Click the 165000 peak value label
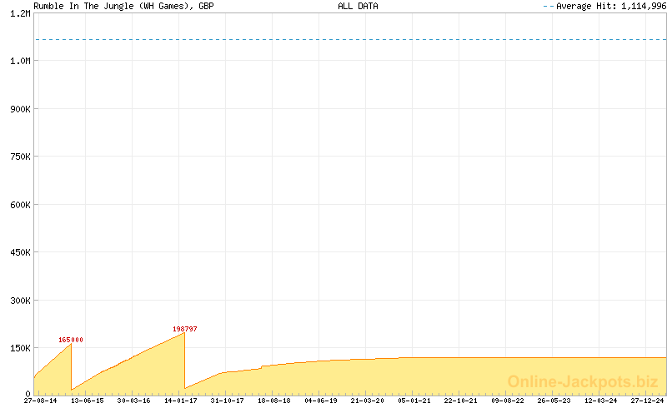The width and height of the screenshot is (667, 408). click(71, 340)
